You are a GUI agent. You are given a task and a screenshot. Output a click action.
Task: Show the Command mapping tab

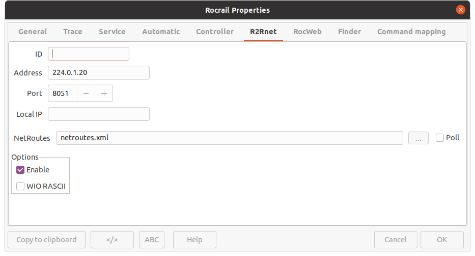tap(411, 32)
